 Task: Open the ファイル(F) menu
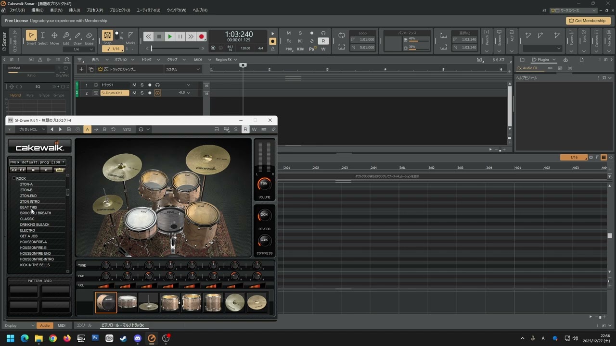coord(17,10)
